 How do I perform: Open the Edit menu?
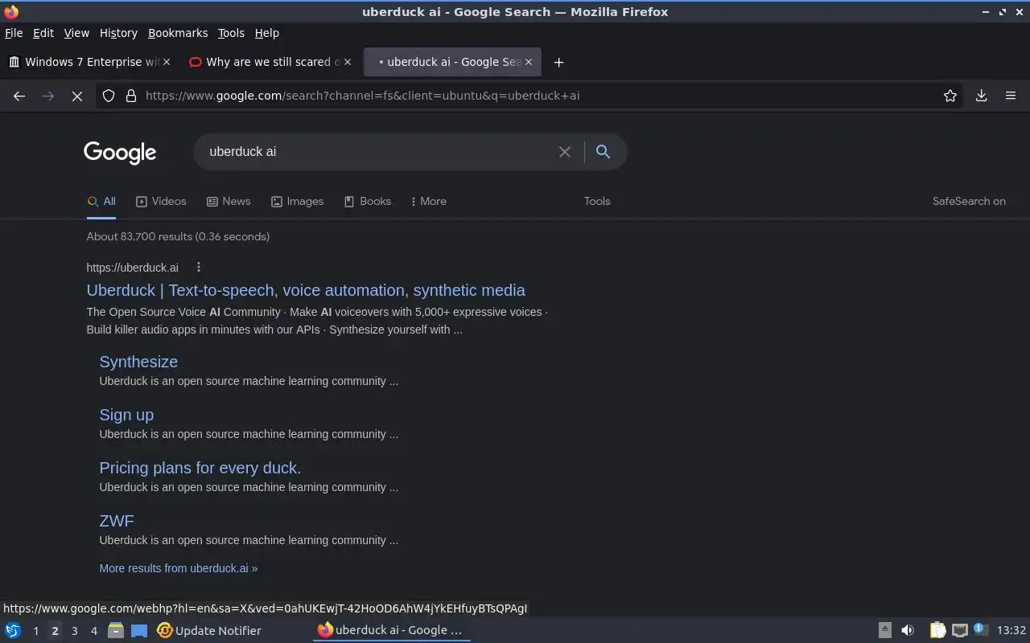pyautogui.click(x=43, y=33)
